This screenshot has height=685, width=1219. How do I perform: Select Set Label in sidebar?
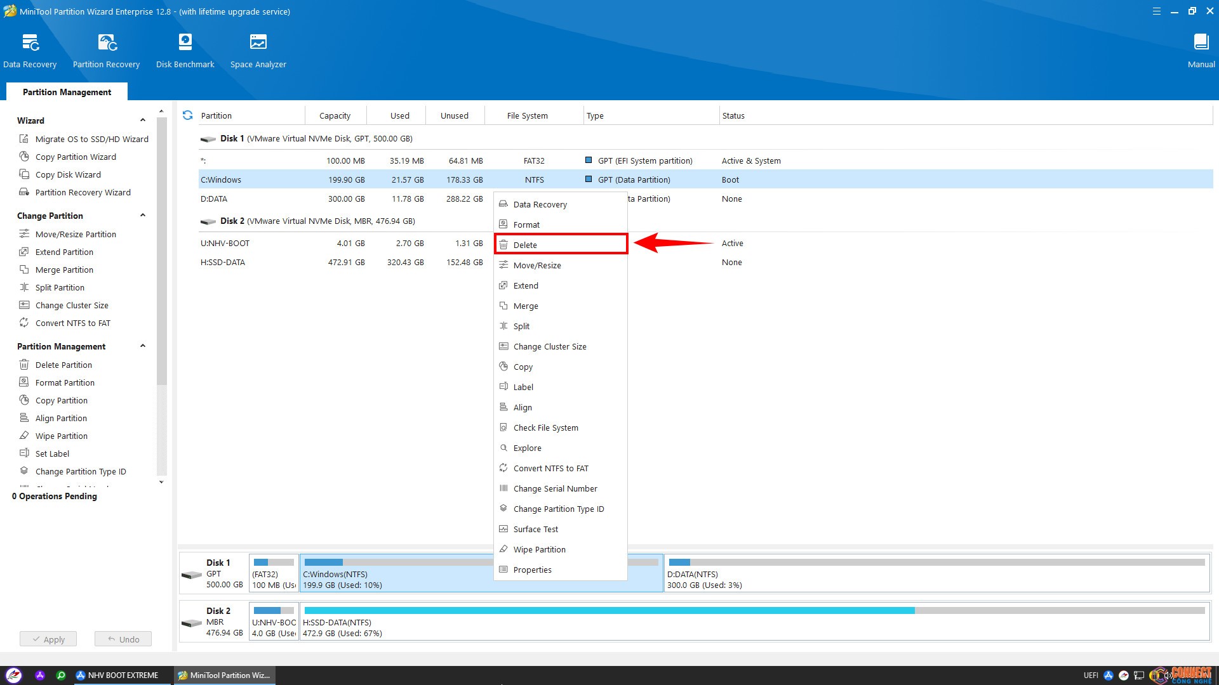click(x=44, y=453)
